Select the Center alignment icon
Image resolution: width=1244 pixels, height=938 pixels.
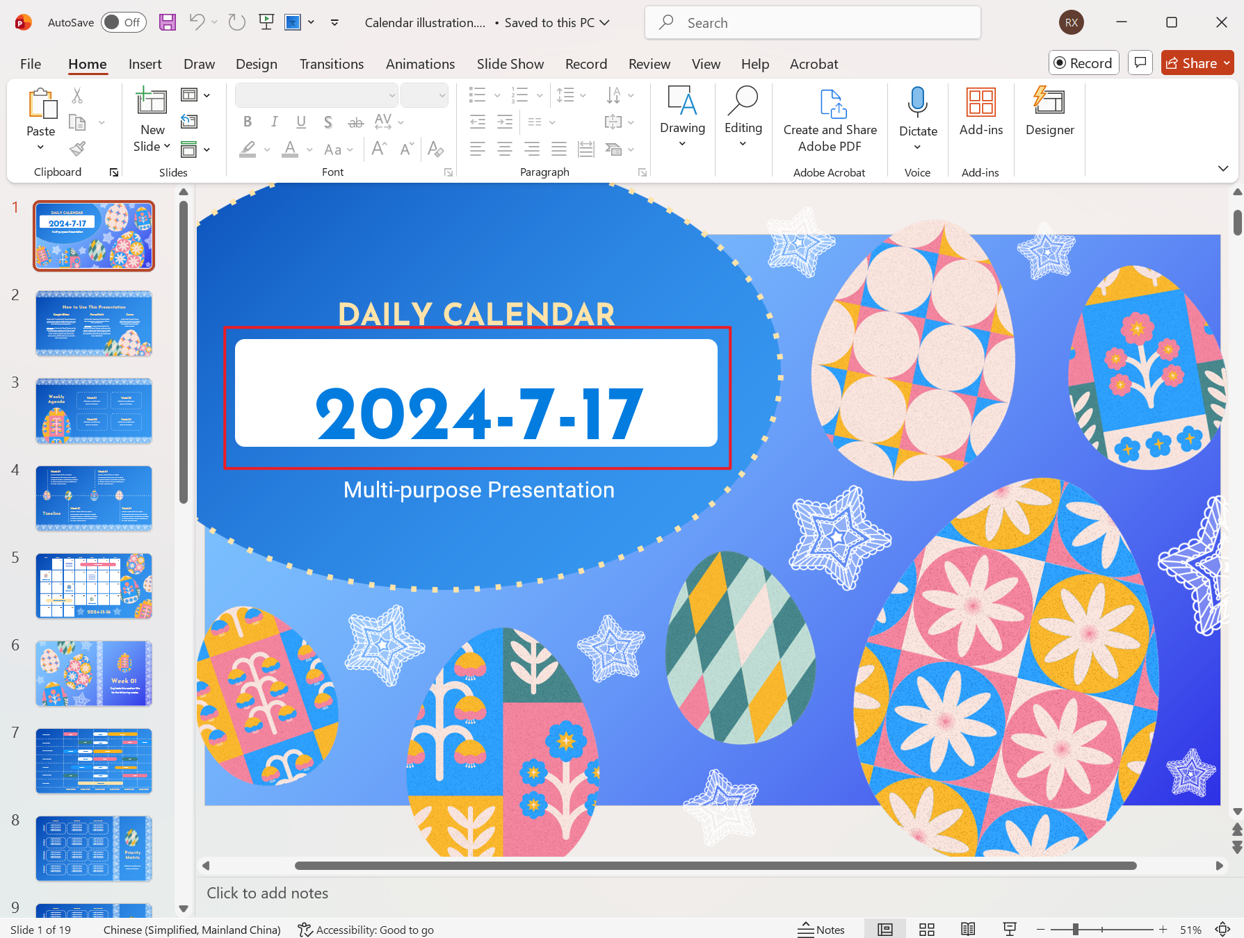click(x=504, y=149)
